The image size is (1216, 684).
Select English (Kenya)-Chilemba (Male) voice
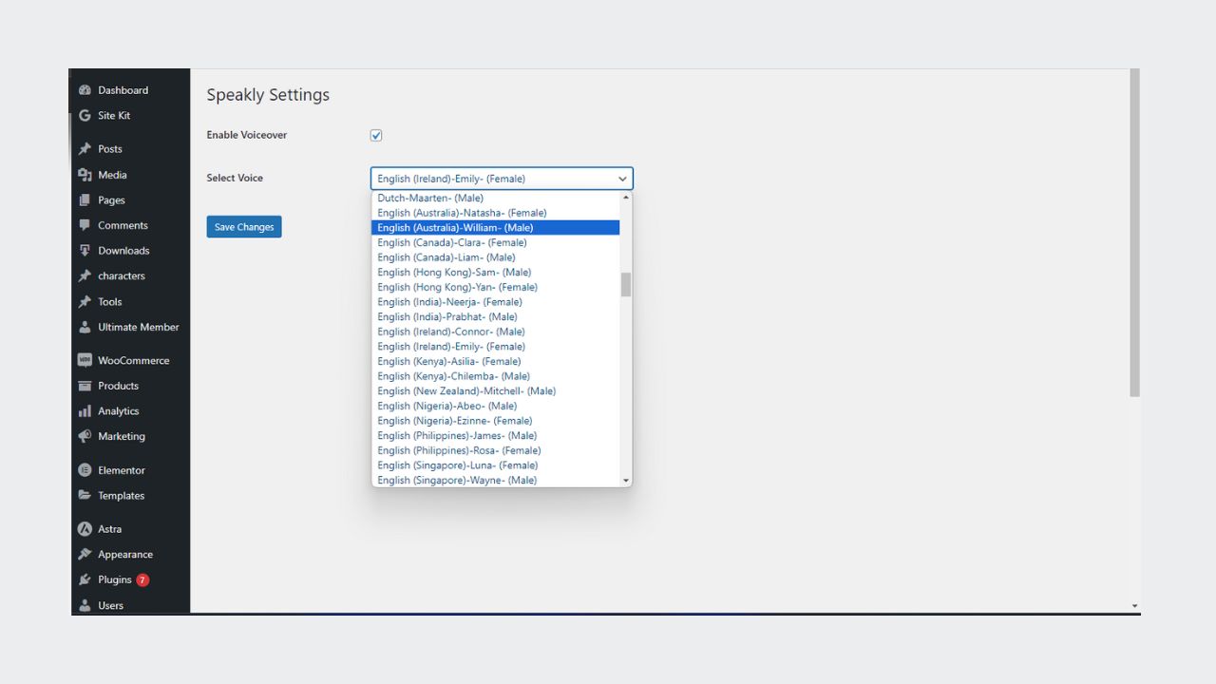495,376
